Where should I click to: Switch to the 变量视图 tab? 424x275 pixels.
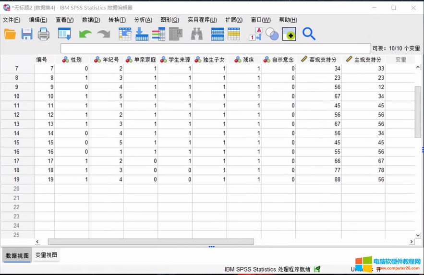click(x=47, y=255)
